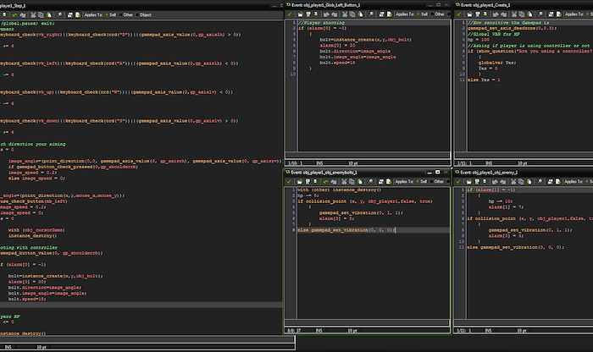Syntax check document icon in obj_enemy toolbar

pos(558,182)
